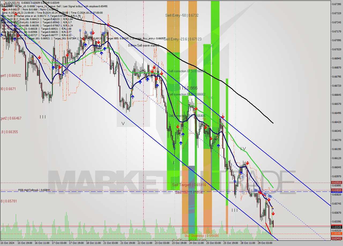Click the 0.65745 price axis value

pos(337,203)
